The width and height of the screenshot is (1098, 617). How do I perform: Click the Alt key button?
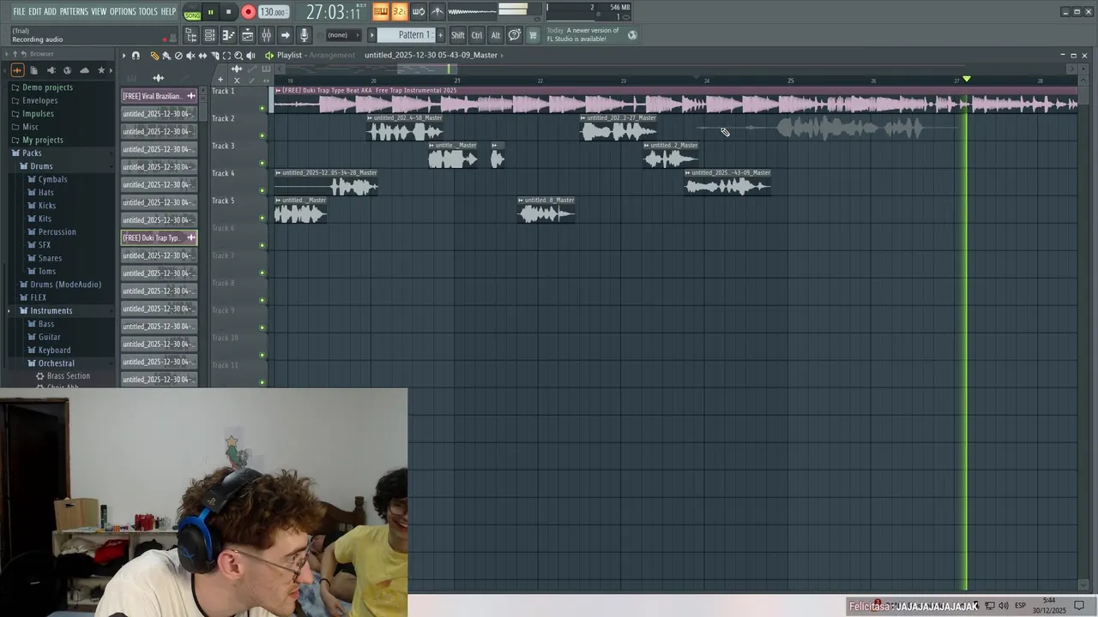point(496,35)
